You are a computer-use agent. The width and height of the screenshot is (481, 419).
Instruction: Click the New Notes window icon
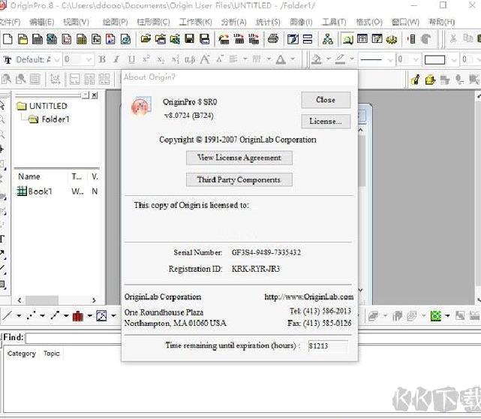(x=125, y=39)
